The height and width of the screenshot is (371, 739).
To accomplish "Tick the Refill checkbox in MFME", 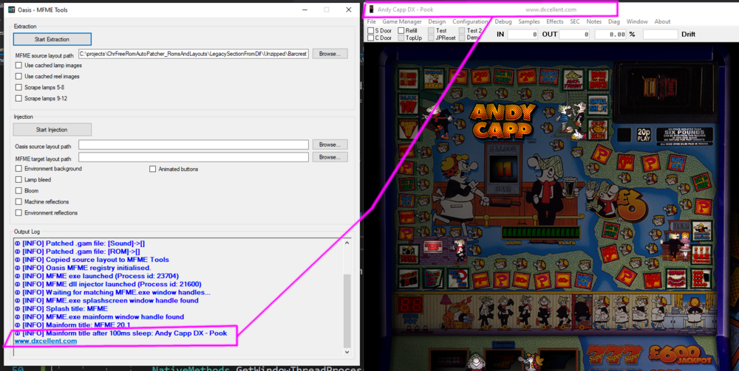I will (x=401, y=30).
